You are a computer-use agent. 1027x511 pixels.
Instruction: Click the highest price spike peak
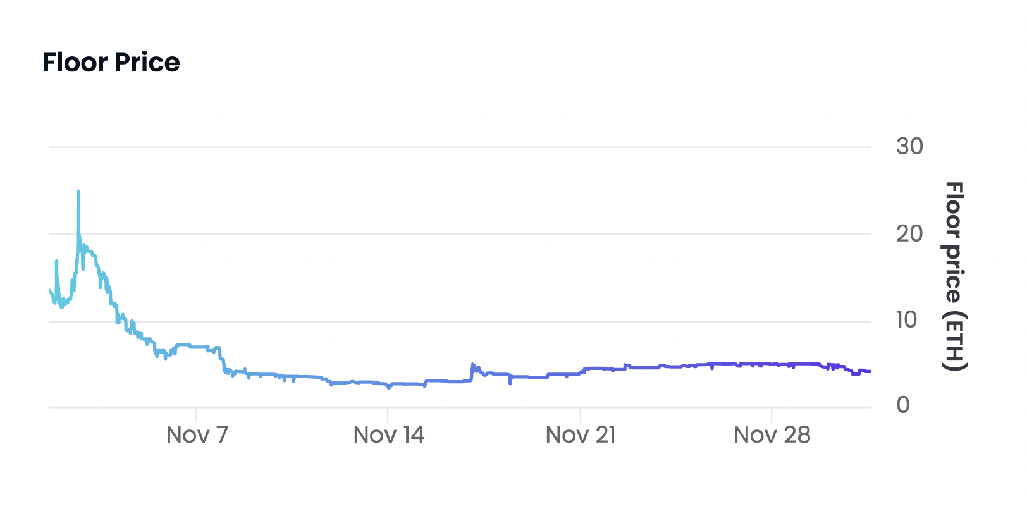point(78,191)
